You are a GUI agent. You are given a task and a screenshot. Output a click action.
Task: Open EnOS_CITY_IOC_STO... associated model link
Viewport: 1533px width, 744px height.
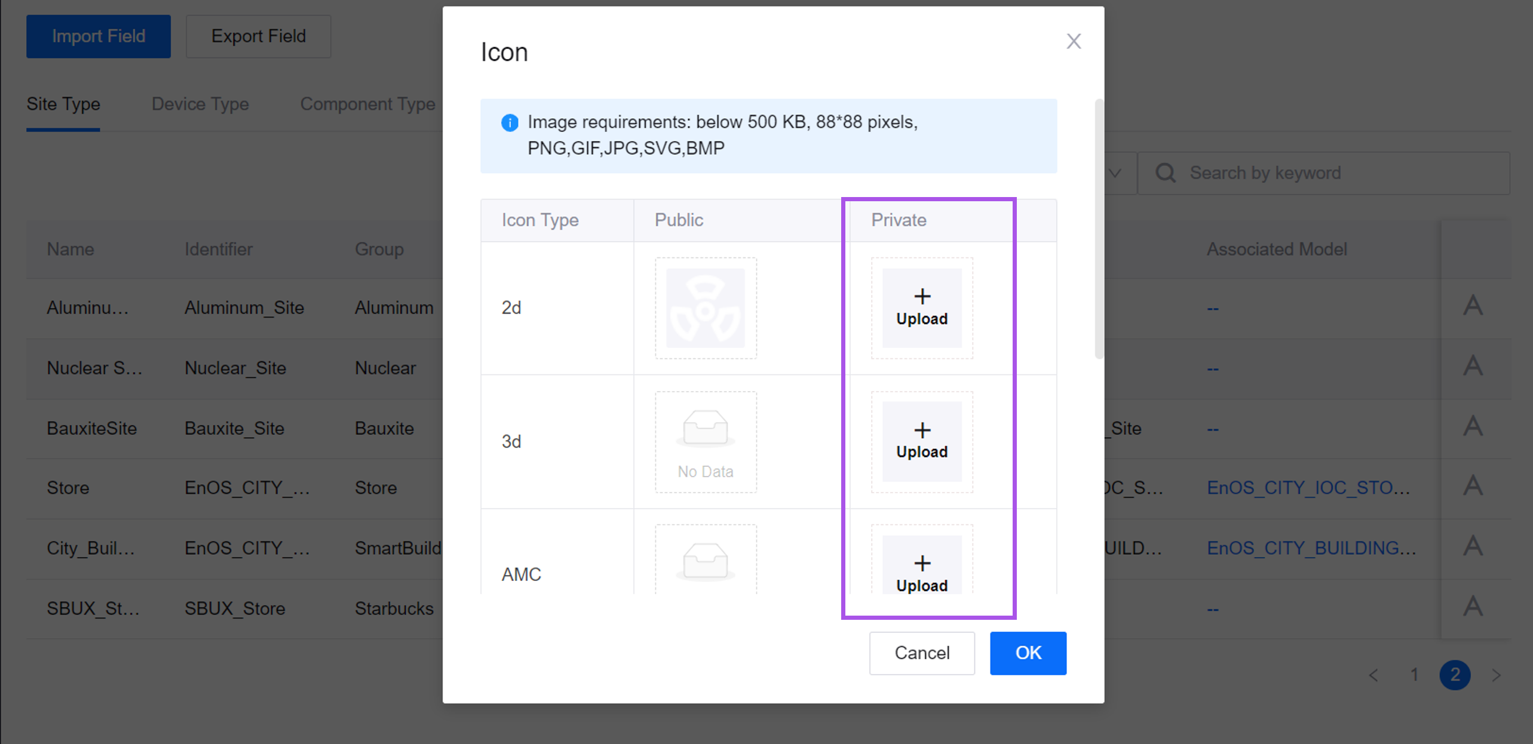1308,488
